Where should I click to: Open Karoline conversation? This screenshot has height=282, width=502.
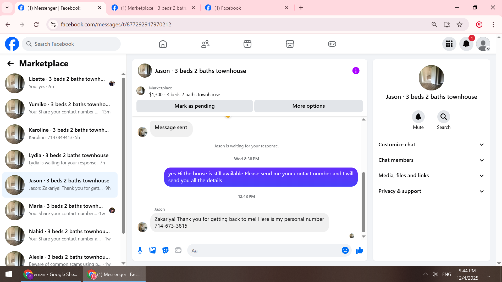pos(60,134)
